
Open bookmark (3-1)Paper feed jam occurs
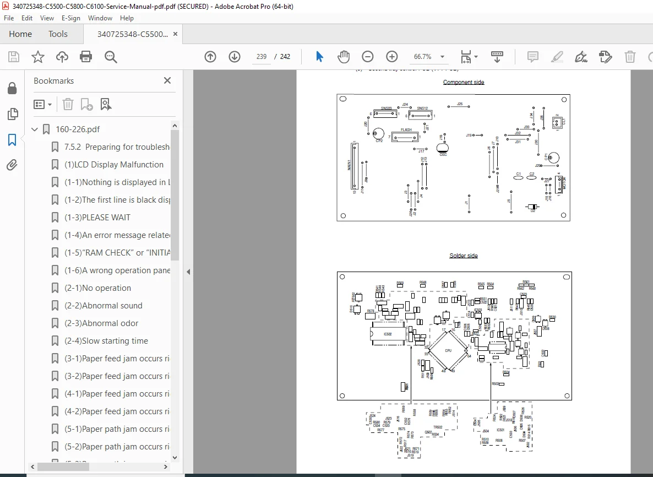(x=117, y=358)
